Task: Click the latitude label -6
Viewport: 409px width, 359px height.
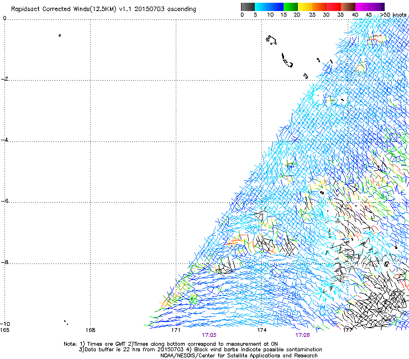Action: coord(4,201)
